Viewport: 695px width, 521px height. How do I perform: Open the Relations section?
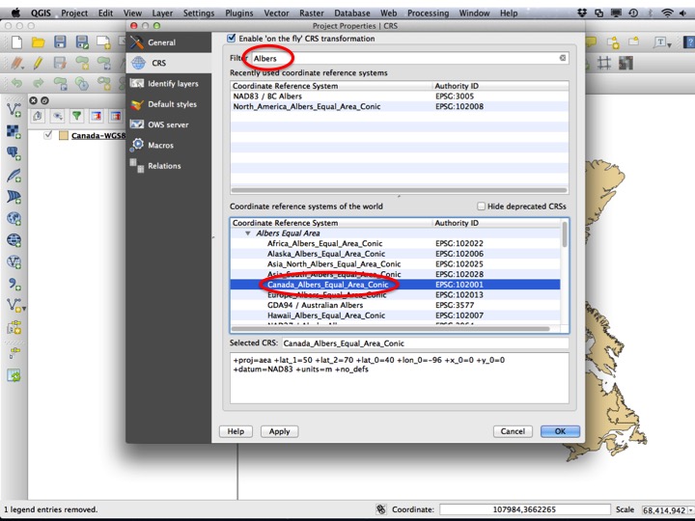click(x=168, y=166)
